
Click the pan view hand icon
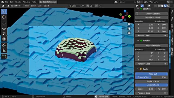129,28
